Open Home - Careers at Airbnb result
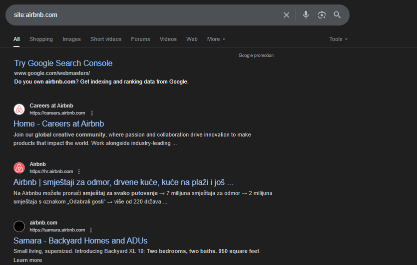Image resolution: width=417 pixels, height=265 pixels. [x=59, y=123]
